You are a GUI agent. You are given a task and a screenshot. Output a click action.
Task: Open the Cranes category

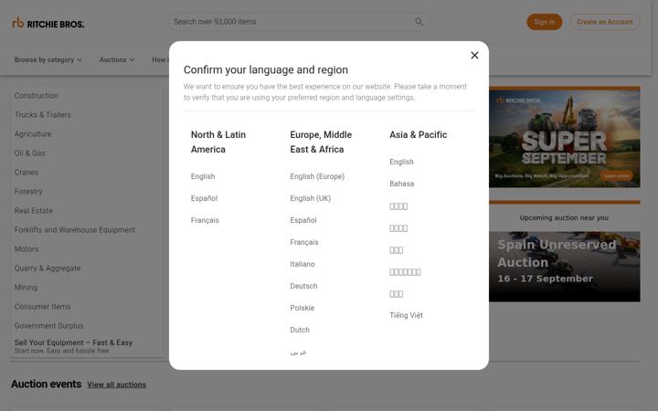coord(26,173)
